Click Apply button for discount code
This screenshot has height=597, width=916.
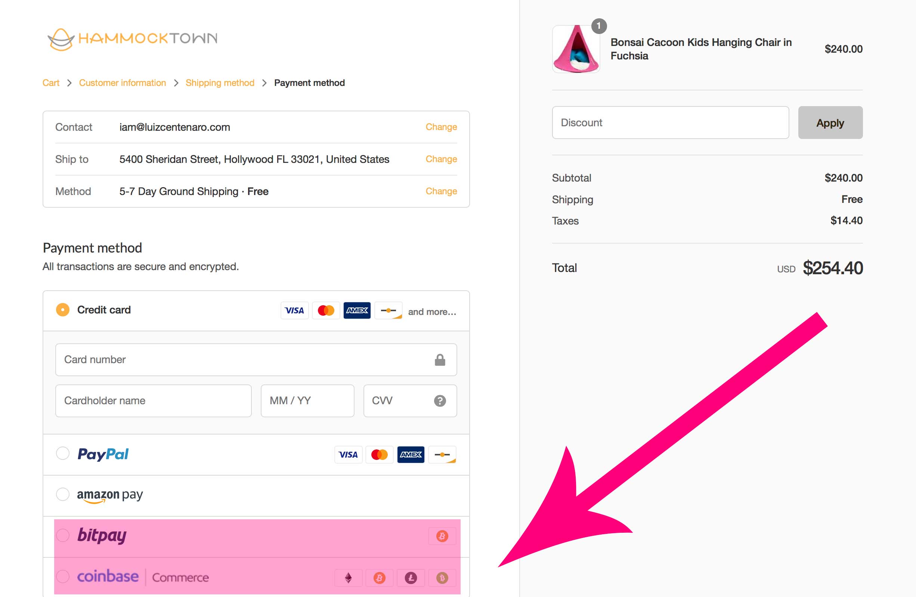coord(830,123)
